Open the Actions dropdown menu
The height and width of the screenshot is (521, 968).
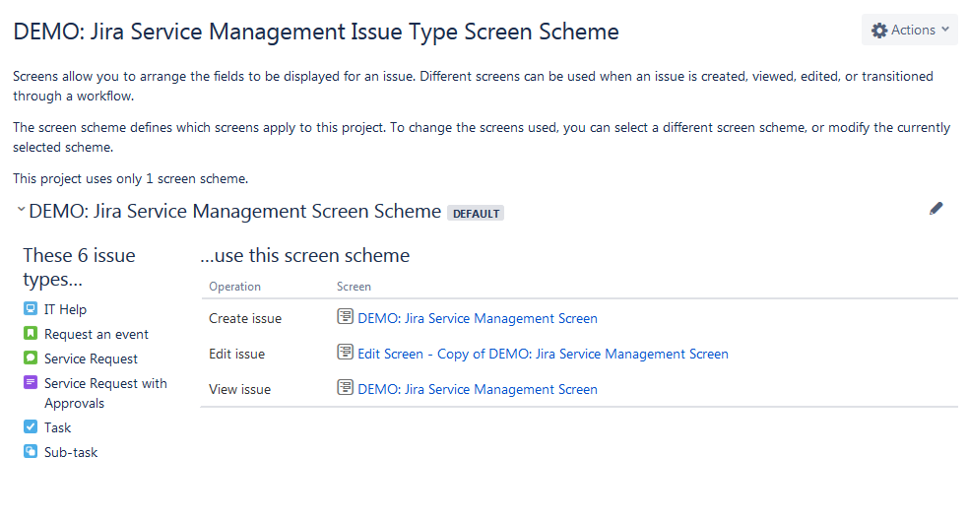(x=910, y=30)
